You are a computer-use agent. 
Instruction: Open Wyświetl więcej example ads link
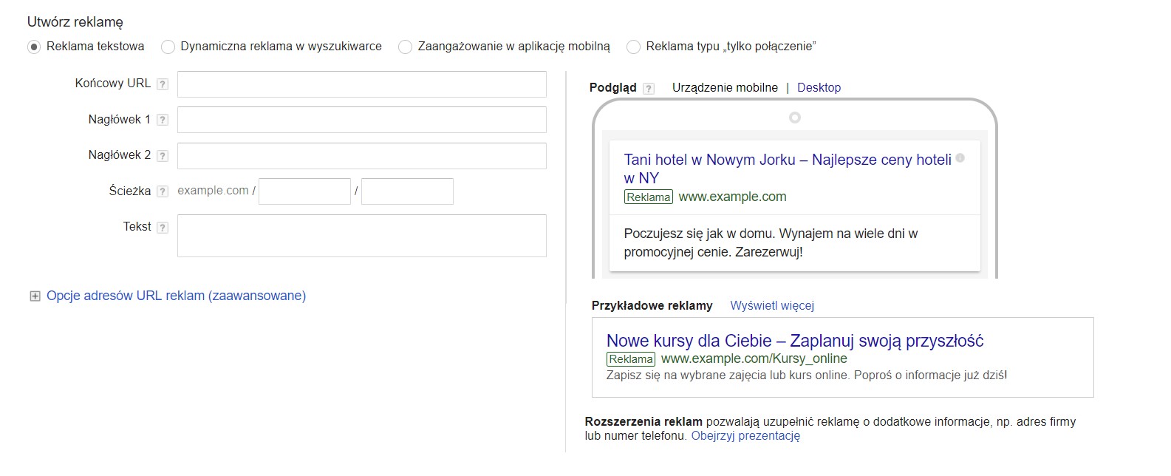point(771,305)
